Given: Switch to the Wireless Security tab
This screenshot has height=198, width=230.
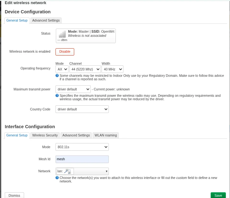Looking at the screenshot, I should tap(45, 135).
